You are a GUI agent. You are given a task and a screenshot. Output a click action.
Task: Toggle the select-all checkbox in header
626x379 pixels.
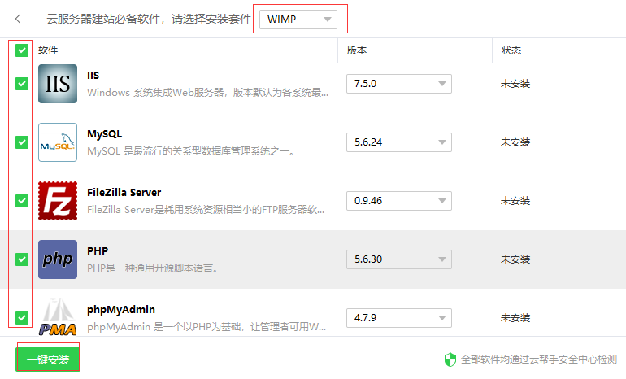22,50
